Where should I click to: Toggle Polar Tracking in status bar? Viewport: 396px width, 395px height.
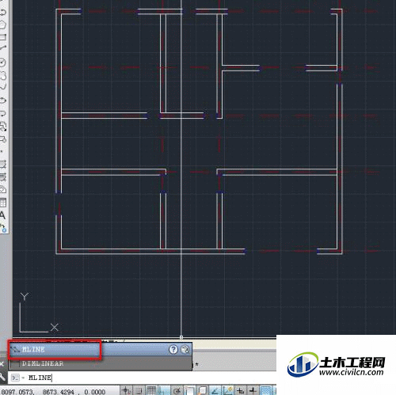click(177, 390)
